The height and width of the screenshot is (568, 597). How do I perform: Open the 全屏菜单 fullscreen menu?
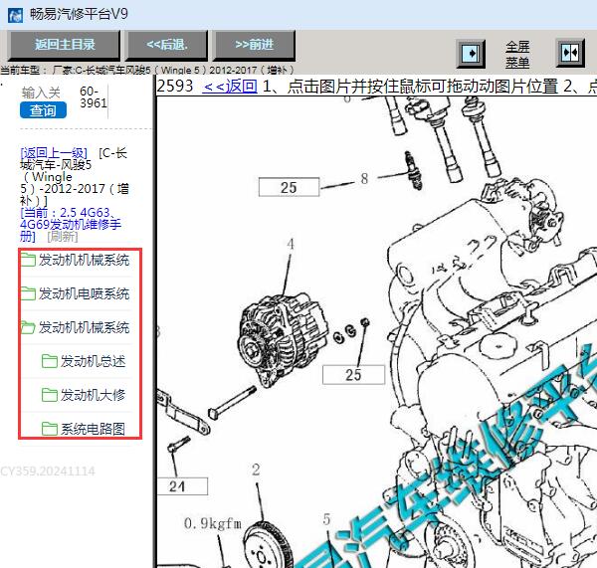coord(517,54)
